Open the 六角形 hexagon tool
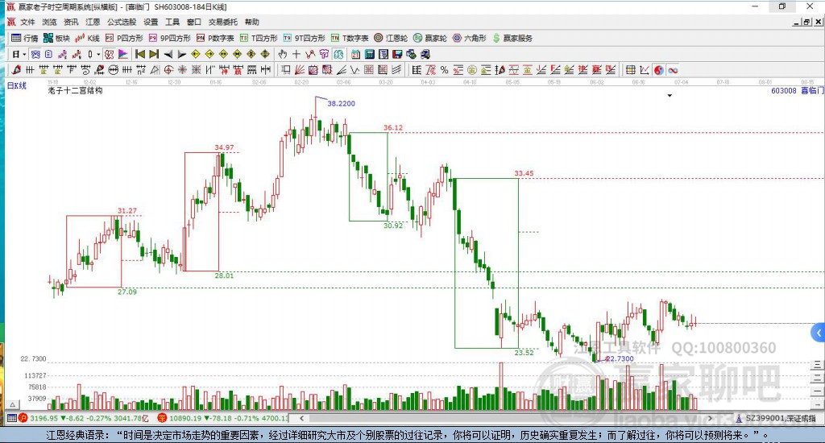 click(470, 38)
